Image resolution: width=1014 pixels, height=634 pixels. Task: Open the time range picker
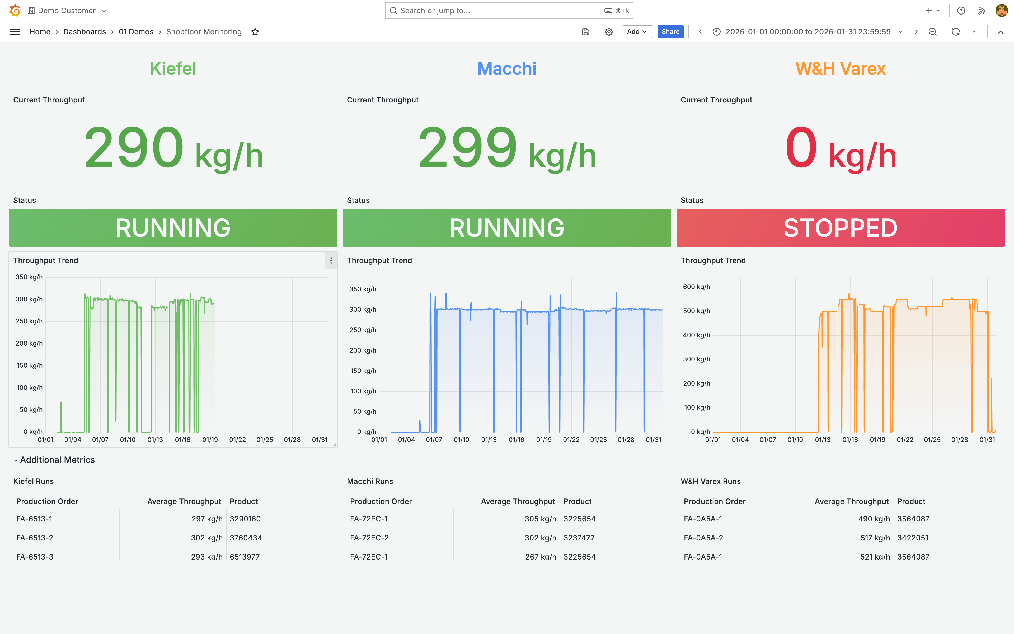[x=808, y=32]
